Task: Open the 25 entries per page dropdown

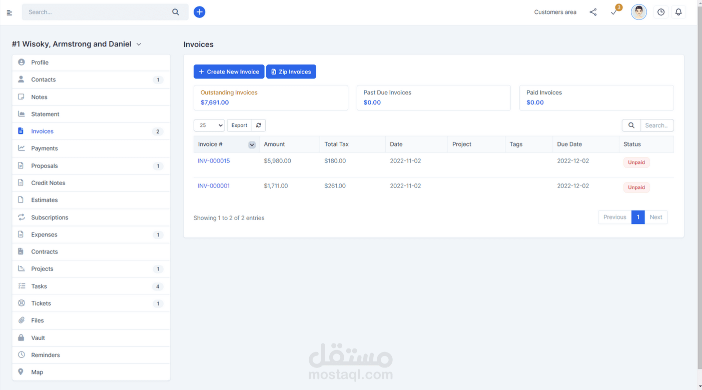Action: click(x=209, y=125)
